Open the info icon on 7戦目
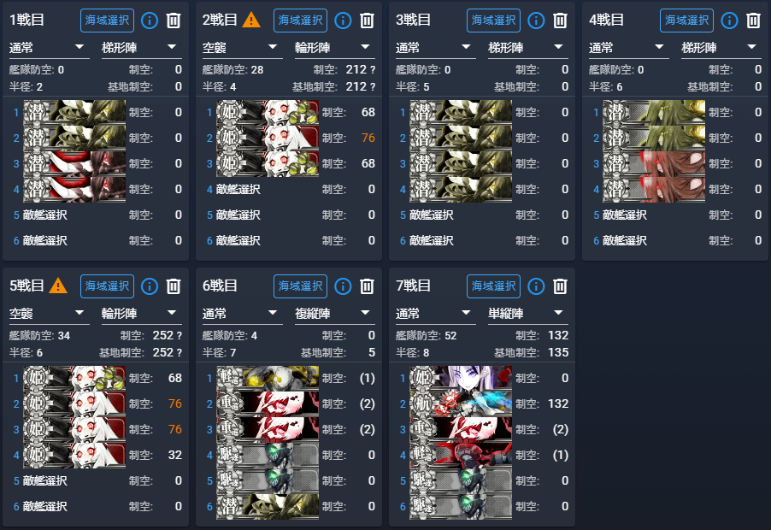771x530 pixels. (536, 286)
